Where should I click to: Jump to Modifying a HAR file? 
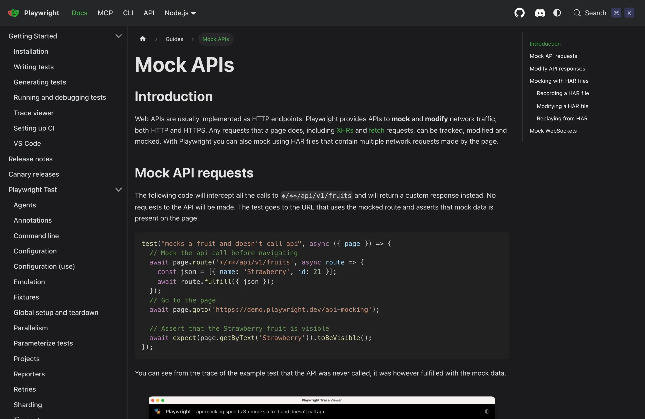(562, 106)
